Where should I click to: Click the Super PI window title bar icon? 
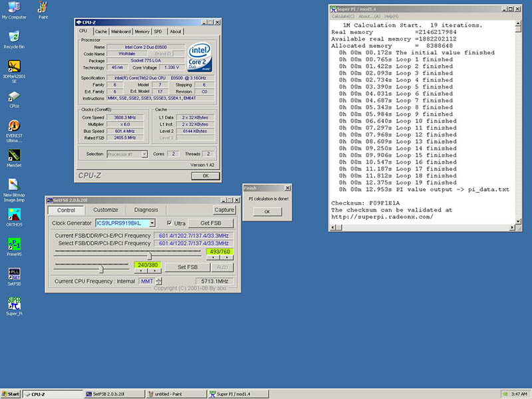pyautogui.click(x=333, y=9)
